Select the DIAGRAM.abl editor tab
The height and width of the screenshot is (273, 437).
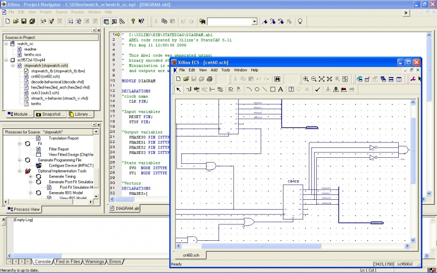pyautogui.click(x=125, y=209)
